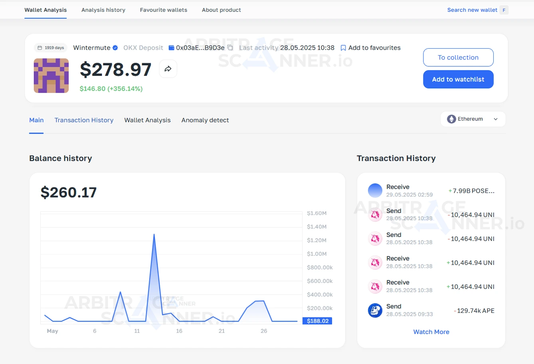Click the $278.97 total balance

pos(116,70)
